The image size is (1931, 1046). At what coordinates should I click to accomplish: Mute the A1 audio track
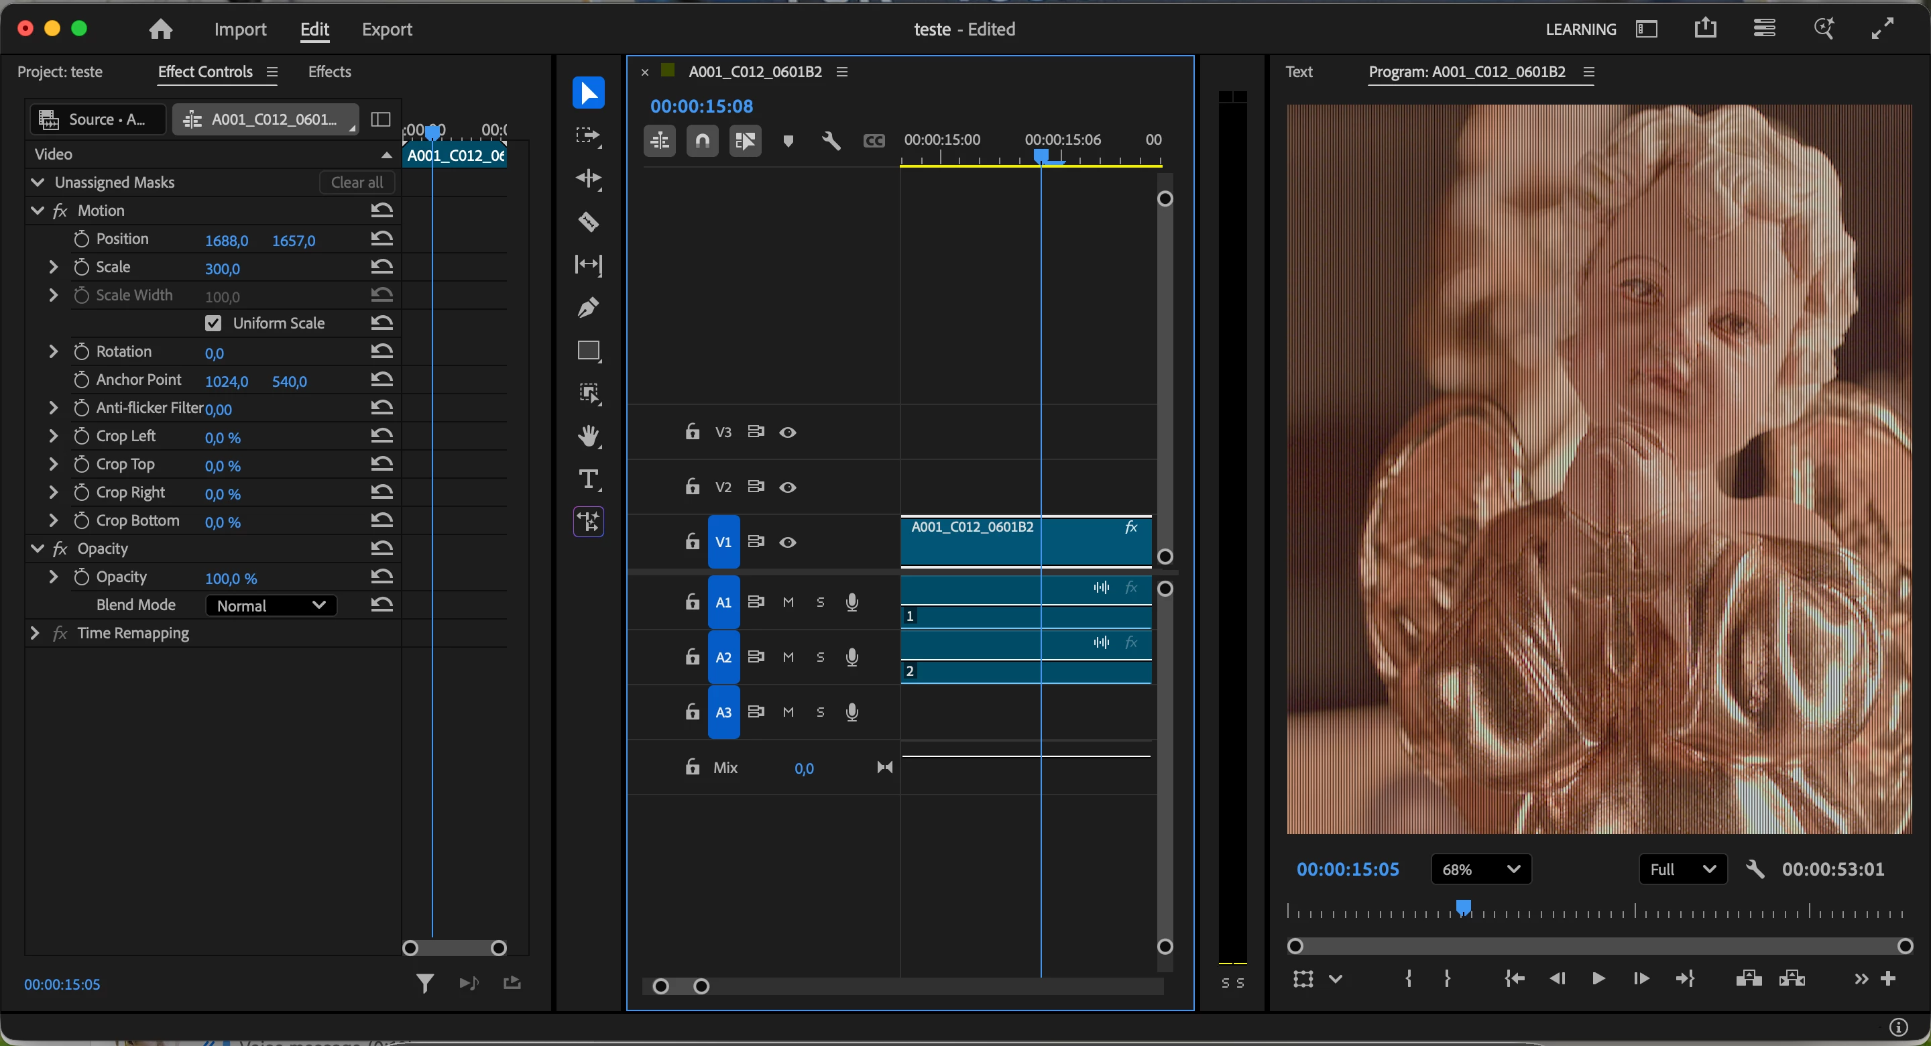[788, 602]
